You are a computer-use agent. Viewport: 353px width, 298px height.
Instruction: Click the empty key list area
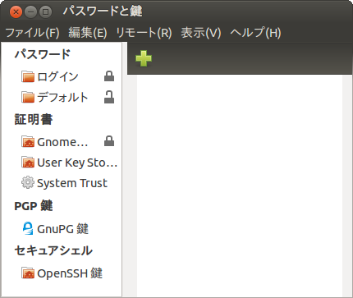(240, 186)
